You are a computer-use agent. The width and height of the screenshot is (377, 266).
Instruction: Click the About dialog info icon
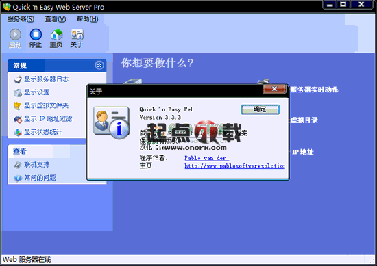(x=112, y=122)
